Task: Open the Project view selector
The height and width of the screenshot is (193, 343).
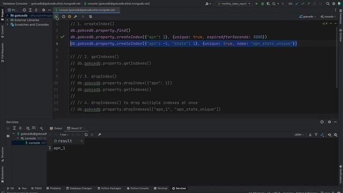Action: 13,10
